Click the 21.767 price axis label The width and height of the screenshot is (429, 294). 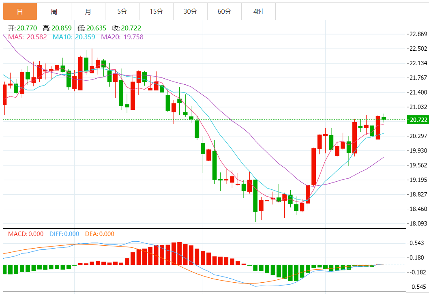[x=418, y=78]
